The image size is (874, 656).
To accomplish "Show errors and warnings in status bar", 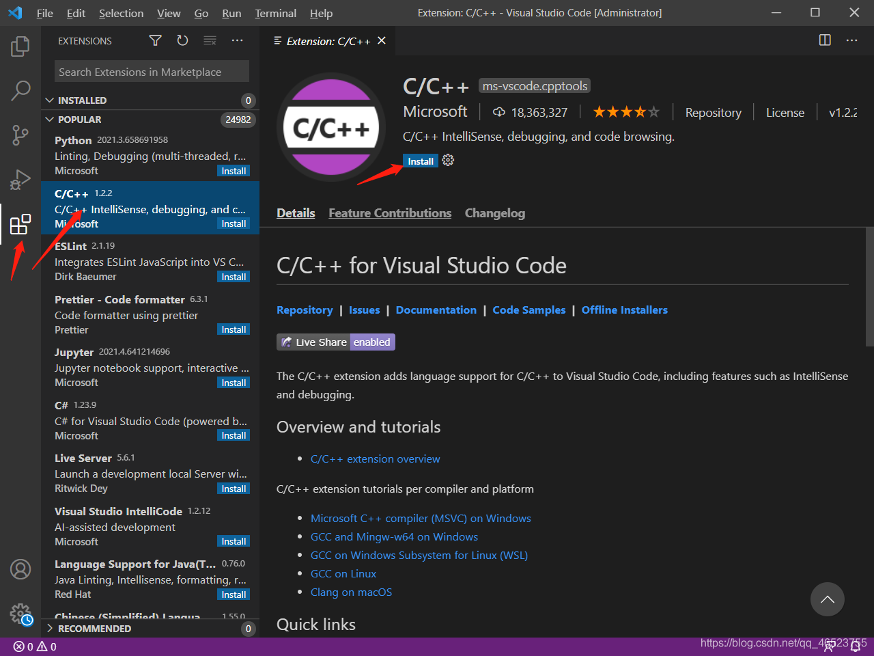I will (35, 646).
